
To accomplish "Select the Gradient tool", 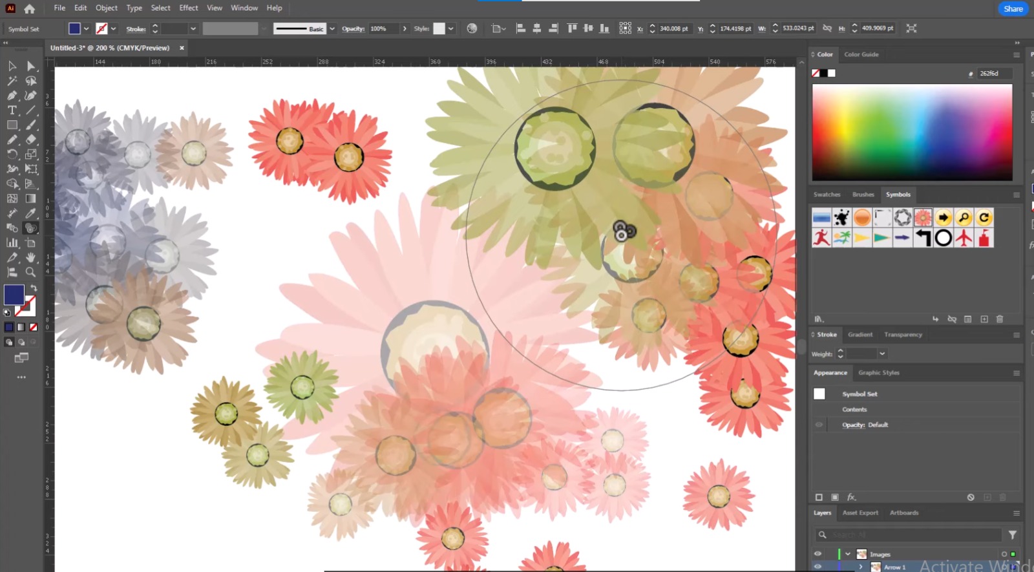I will click(31, 198).
